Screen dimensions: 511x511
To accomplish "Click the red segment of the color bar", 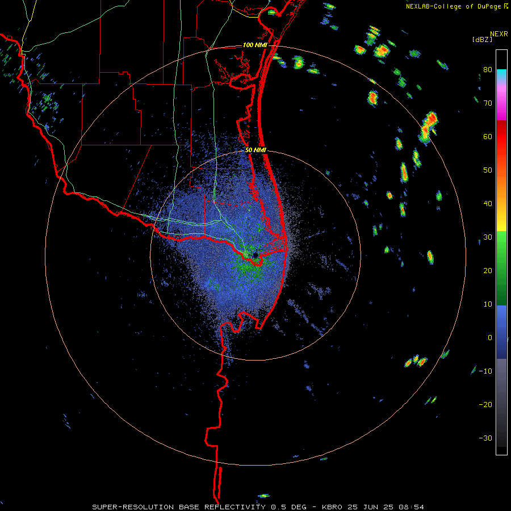I will 501,133.
